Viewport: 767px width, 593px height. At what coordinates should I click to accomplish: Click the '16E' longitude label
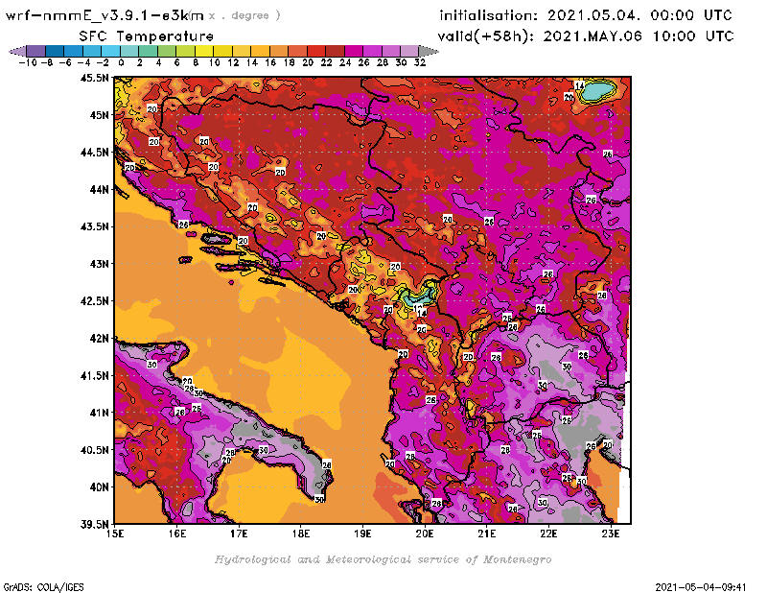tap(177, 534)
